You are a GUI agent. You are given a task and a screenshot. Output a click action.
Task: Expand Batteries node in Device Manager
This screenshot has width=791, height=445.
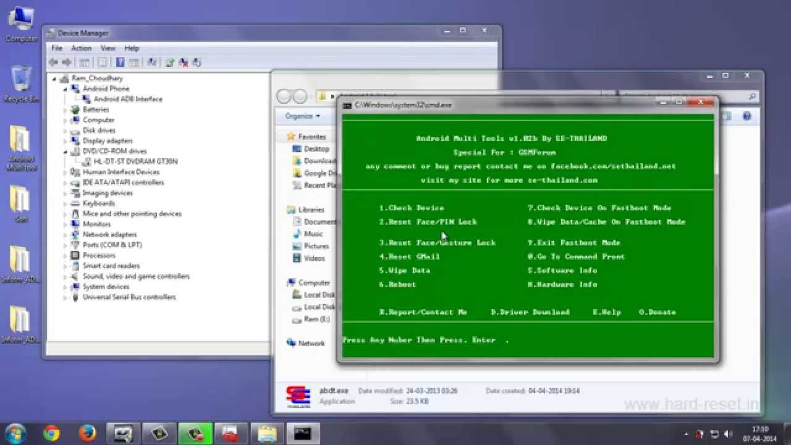(x=65, y=110)
